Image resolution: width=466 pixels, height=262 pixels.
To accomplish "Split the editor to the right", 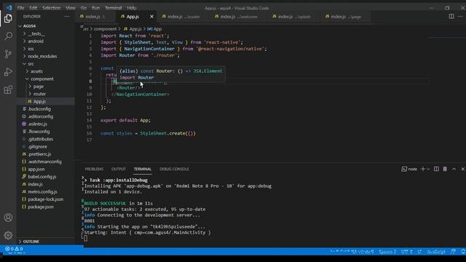I will pos(451,16).
